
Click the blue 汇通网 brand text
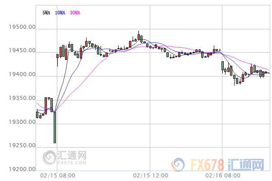click(x=246, y=165)
